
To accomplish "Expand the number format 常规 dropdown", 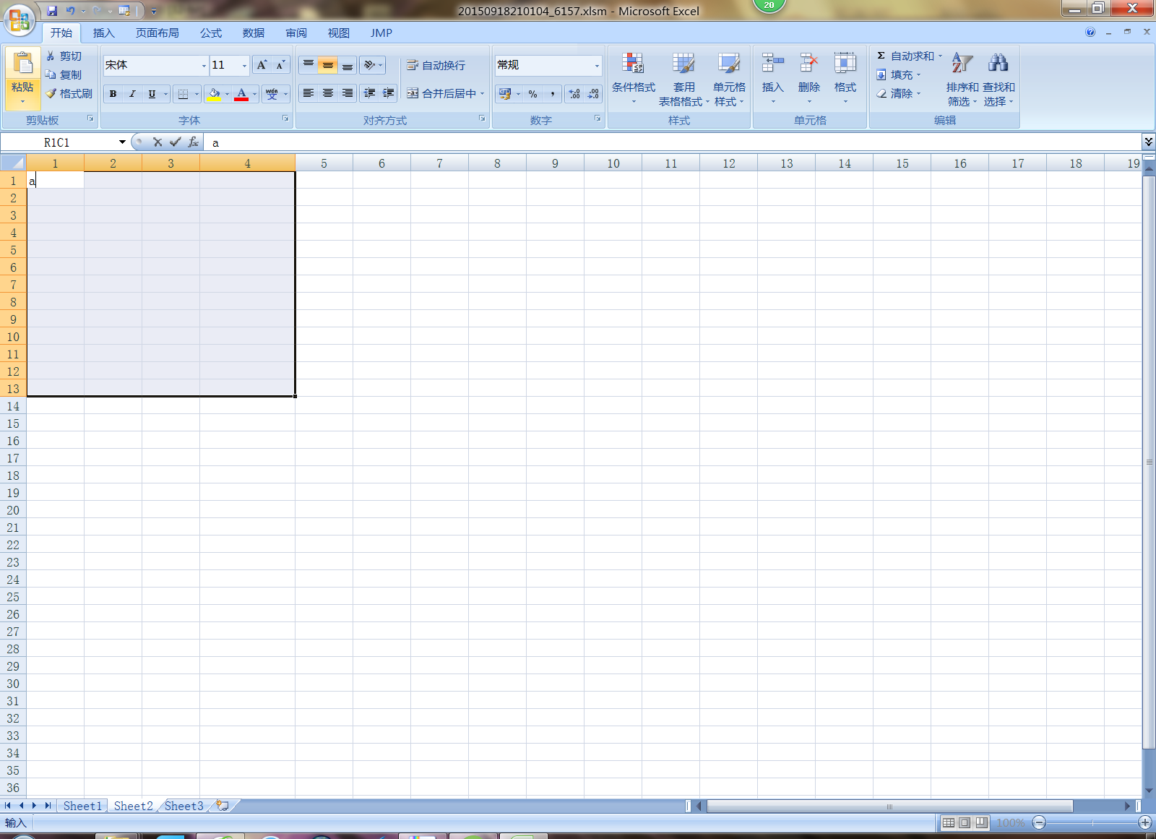I will click(x=596, y=66).
